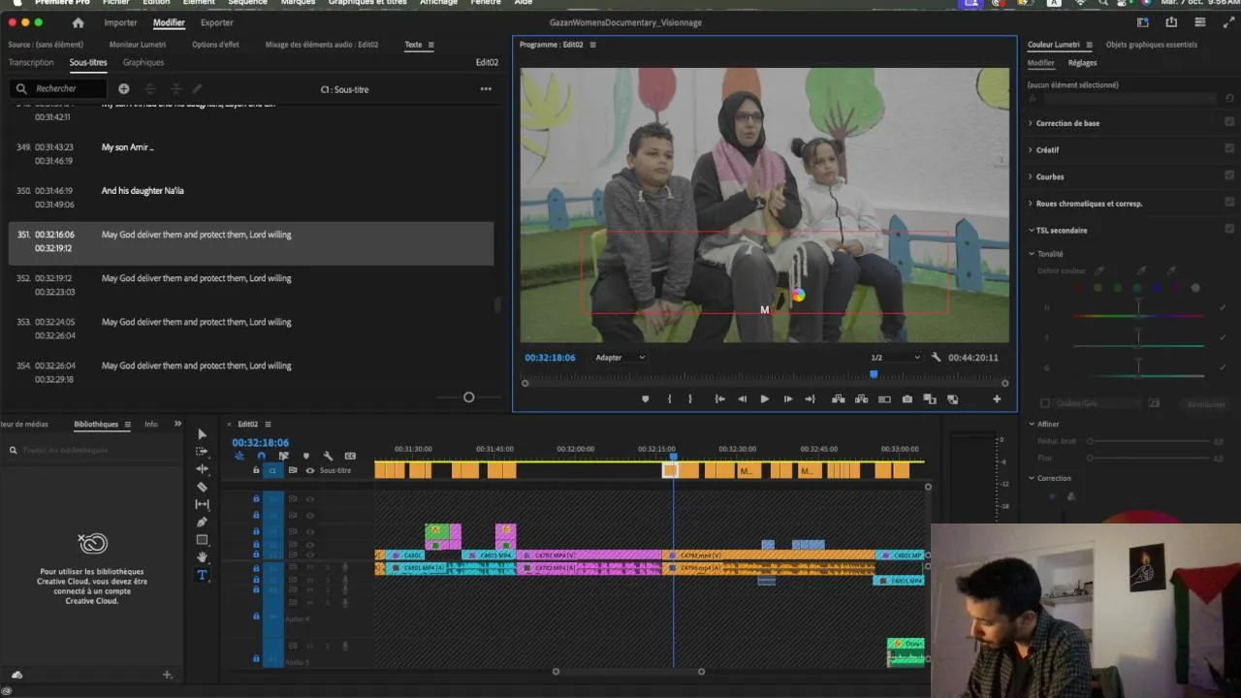The image size is (1241, 698).
Task: Open the captions panel three-dot options menu
Action: tap(486, 89)
